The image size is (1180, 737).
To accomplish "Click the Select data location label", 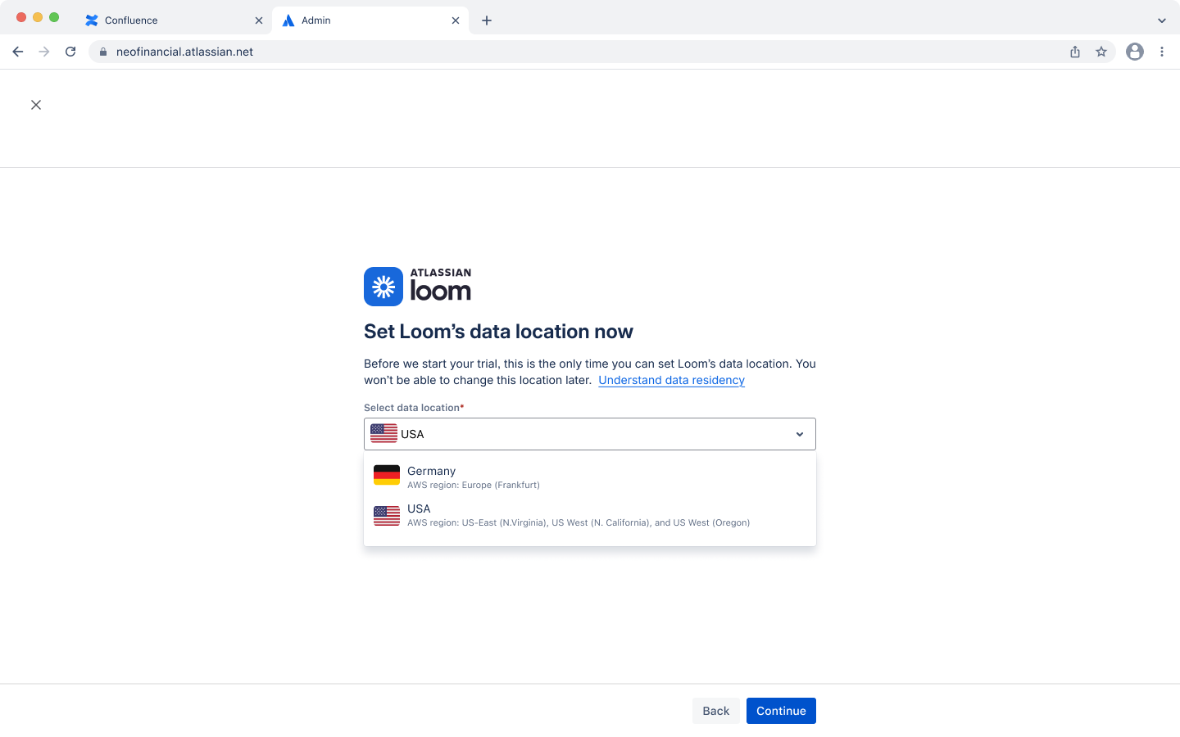I will (x=414, y=408).
